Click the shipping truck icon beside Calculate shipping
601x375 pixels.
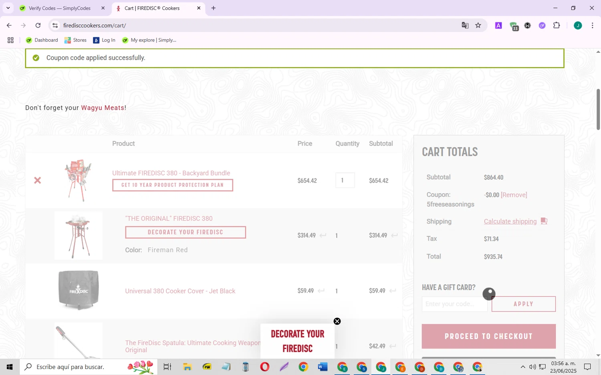pos(544,221)
